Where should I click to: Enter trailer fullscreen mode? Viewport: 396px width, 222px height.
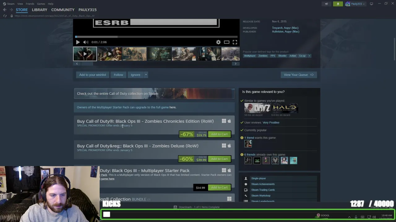pos(235,42)
